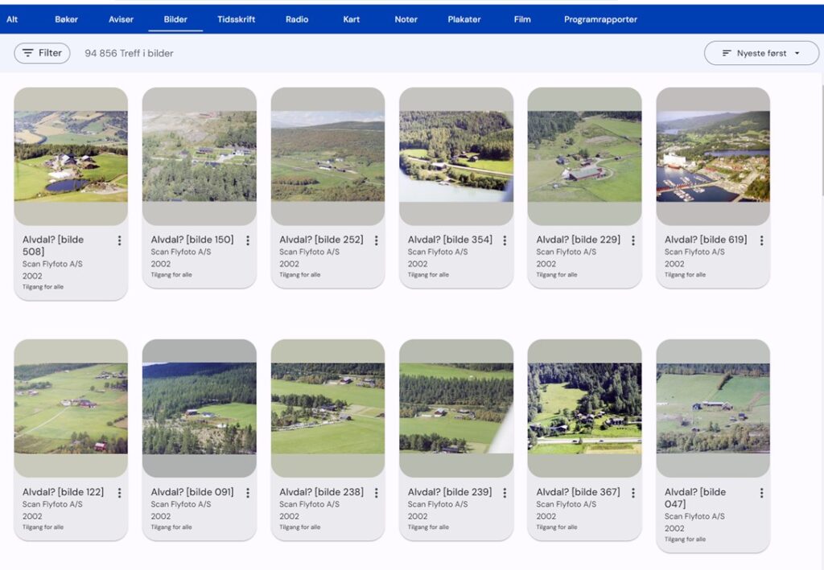Open the harbor aerial photo bilde 619
Image resolution: width=824 pixels, height=570 pixels.
713,156
